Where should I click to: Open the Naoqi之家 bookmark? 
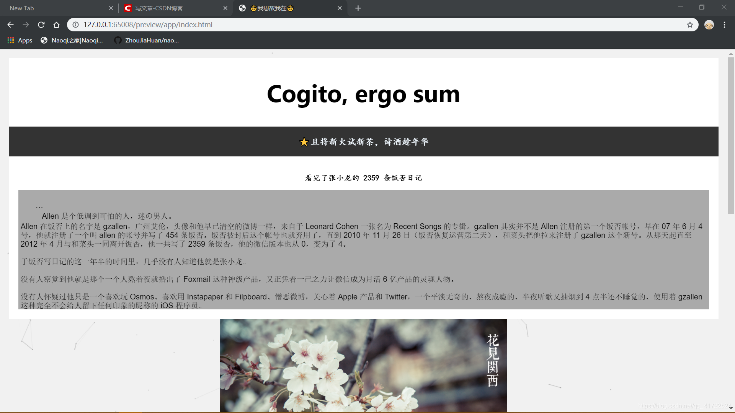(x=72, y=40)
